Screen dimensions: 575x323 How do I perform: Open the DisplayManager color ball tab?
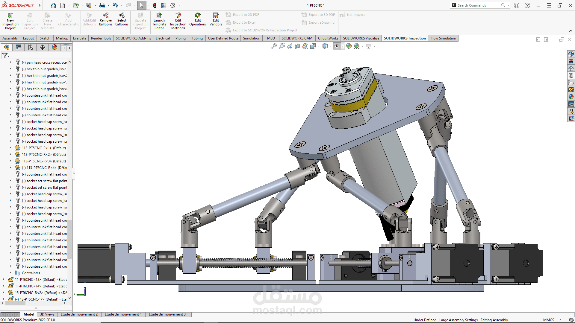(55, 47)
